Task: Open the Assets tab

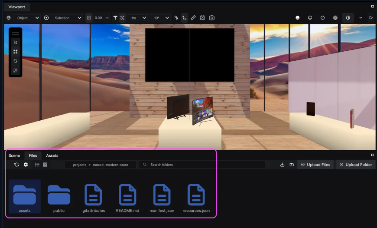Action: [52, 155]
